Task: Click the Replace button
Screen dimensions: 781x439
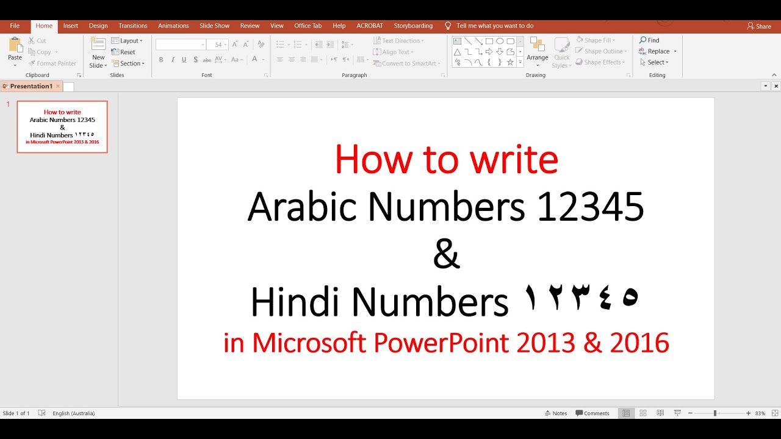Action: tap(654, 51)
